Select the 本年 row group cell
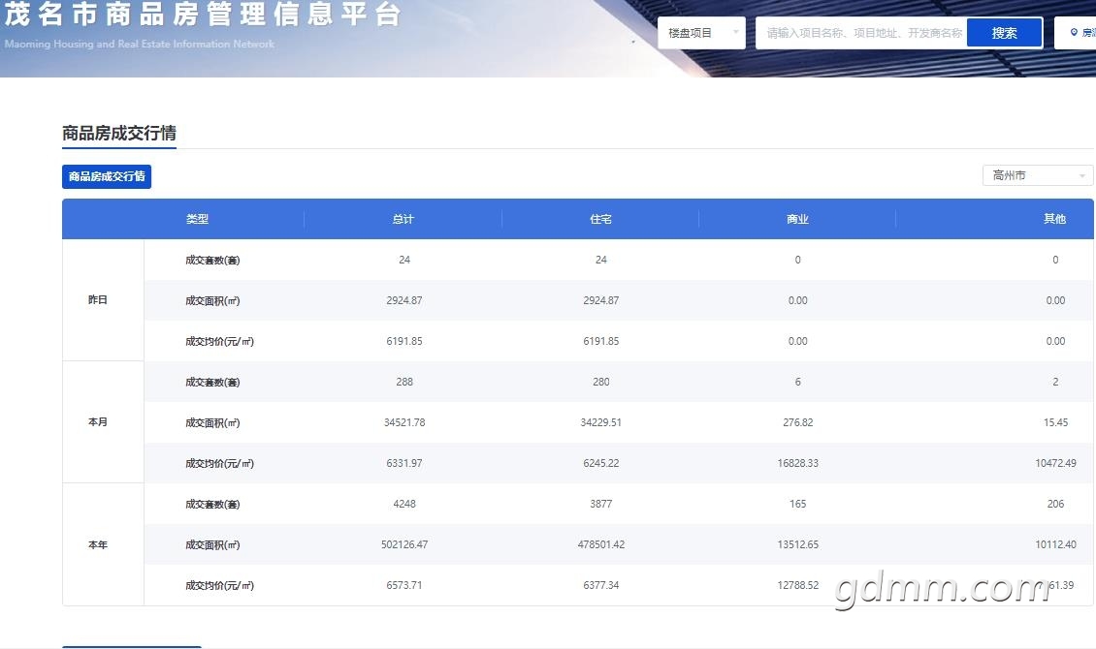Screen dimensions: 1096x649 pyautogui.click(x=98, y=544)
